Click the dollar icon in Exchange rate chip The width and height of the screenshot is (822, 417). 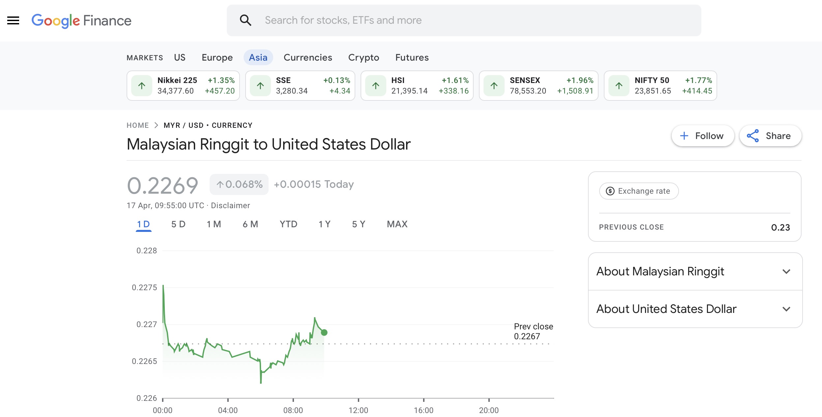610,191
